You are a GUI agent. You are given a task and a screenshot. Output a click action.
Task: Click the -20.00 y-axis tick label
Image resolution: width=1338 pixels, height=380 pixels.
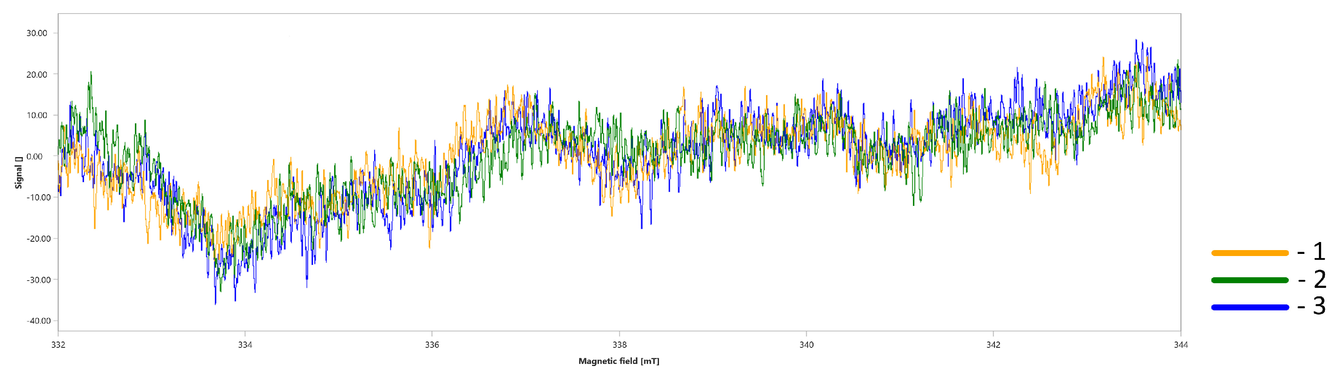(x=39, y=239)
